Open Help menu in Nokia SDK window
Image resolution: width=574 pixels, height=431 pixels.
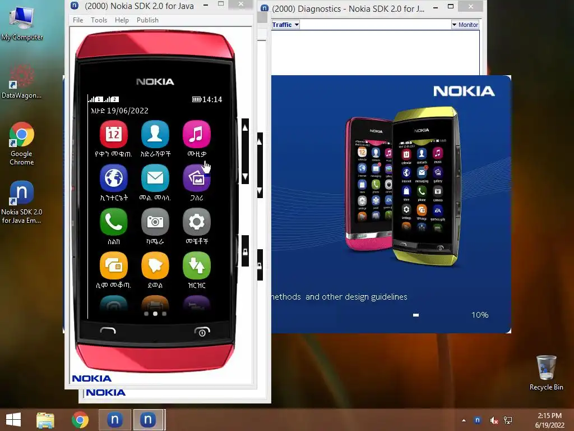pyautogui.click(x=122, y=20)
